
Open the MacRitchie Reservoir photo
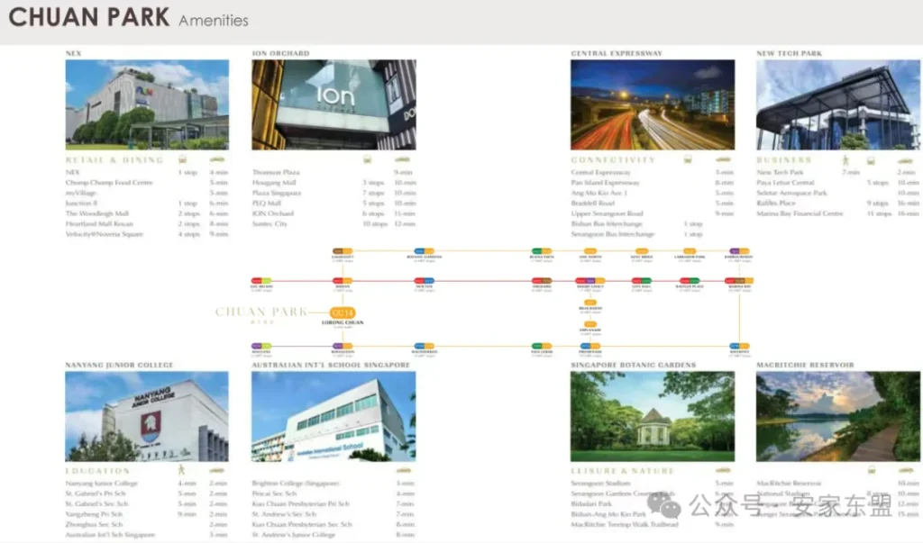838,417
